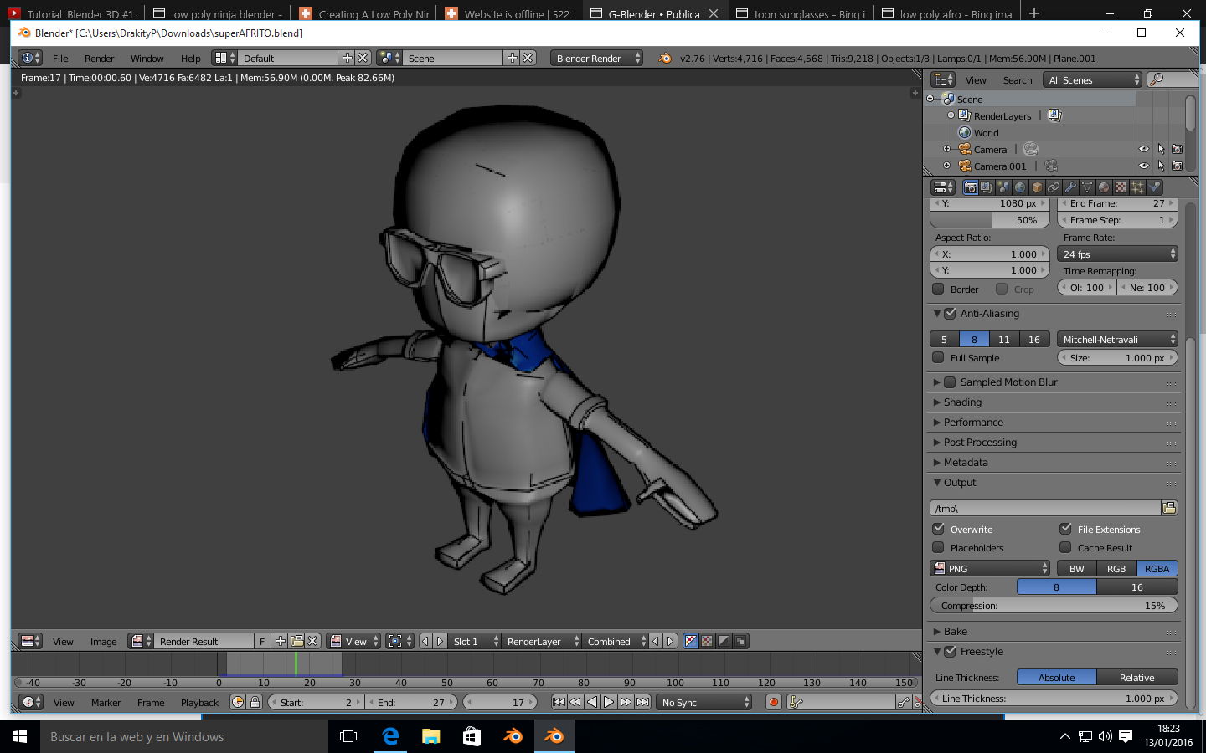This screenshot has height=753, width=1206.
Task: Adjust the Compression slider
Action: [1054, 606]
